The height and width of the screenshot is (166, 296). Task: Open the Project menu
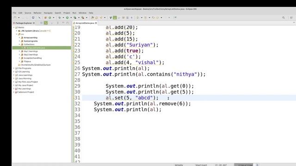tap(67, 13)
